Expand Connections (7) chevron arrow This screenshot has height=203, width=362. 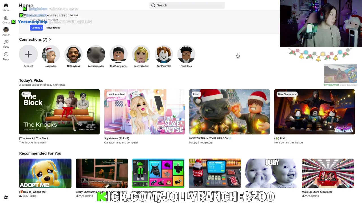50,39
